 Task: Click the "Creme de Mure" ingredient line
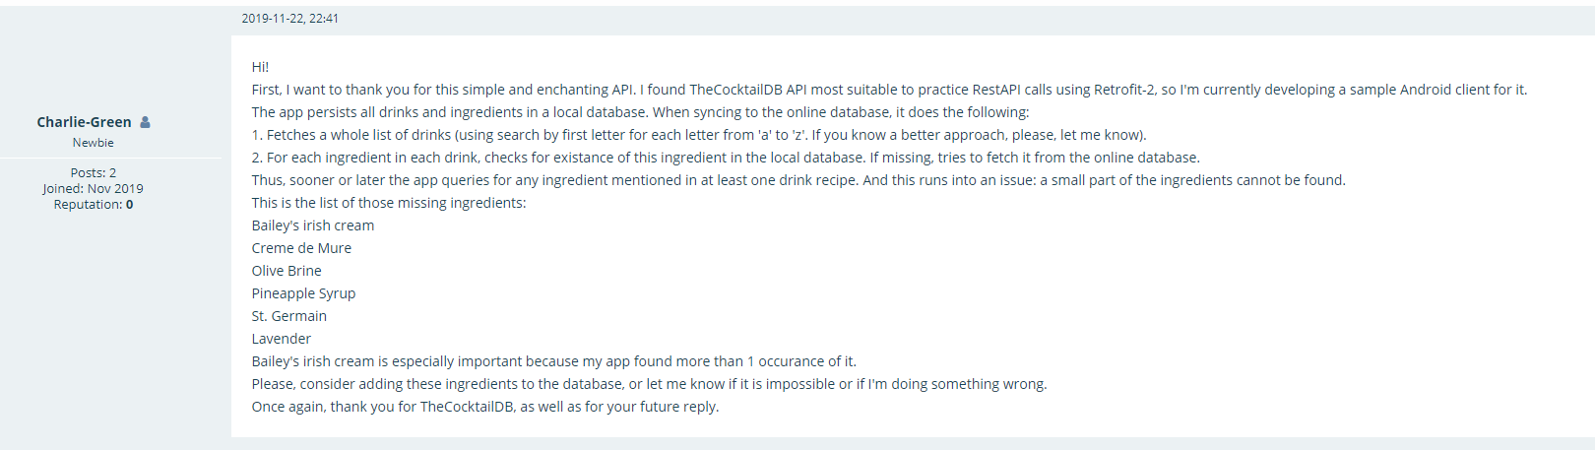point(301,248)
